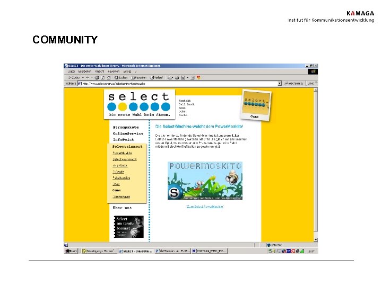Open the Kontakt link
382x286 pixels.
tap(185, 101)
